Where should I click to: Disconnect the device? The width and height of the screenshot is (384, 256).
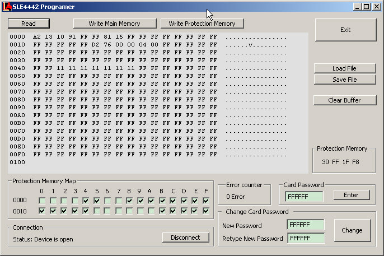point(185,238)
